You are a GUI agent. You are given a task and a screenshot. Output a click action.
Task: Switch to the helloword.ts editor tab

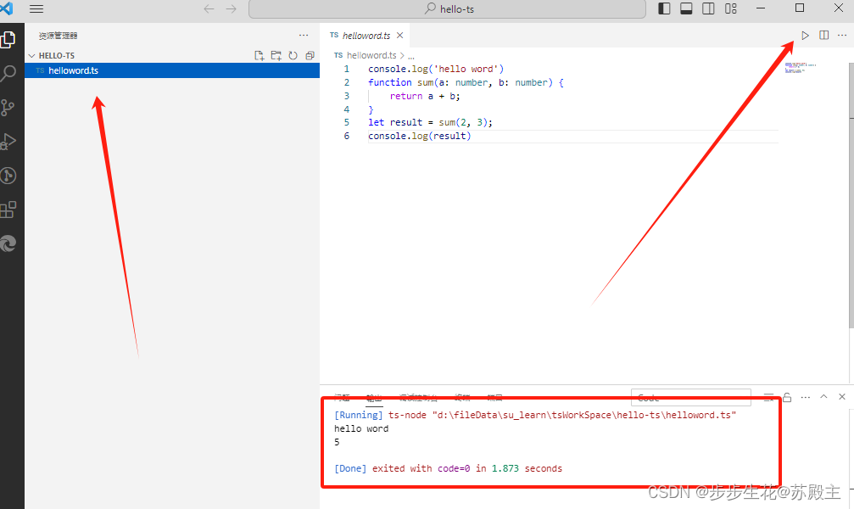click(x=366, y=36)
